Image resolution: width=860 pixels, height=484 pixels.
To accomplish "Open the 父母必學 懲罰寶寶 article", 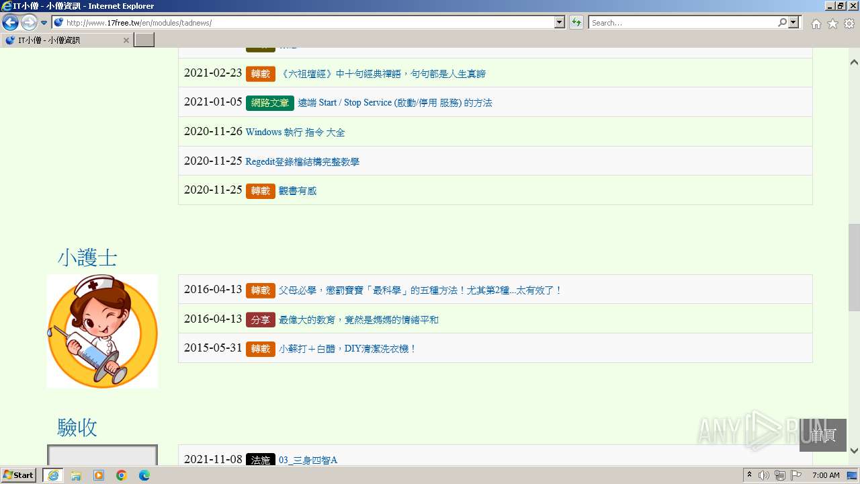I will (x=421, y=290).
